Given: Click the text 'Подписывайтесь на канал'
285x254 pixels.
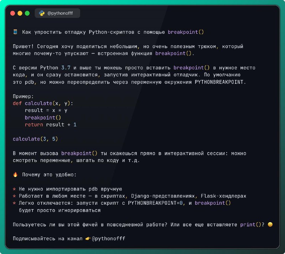Looking at the screenshot, I should [48, 239].
